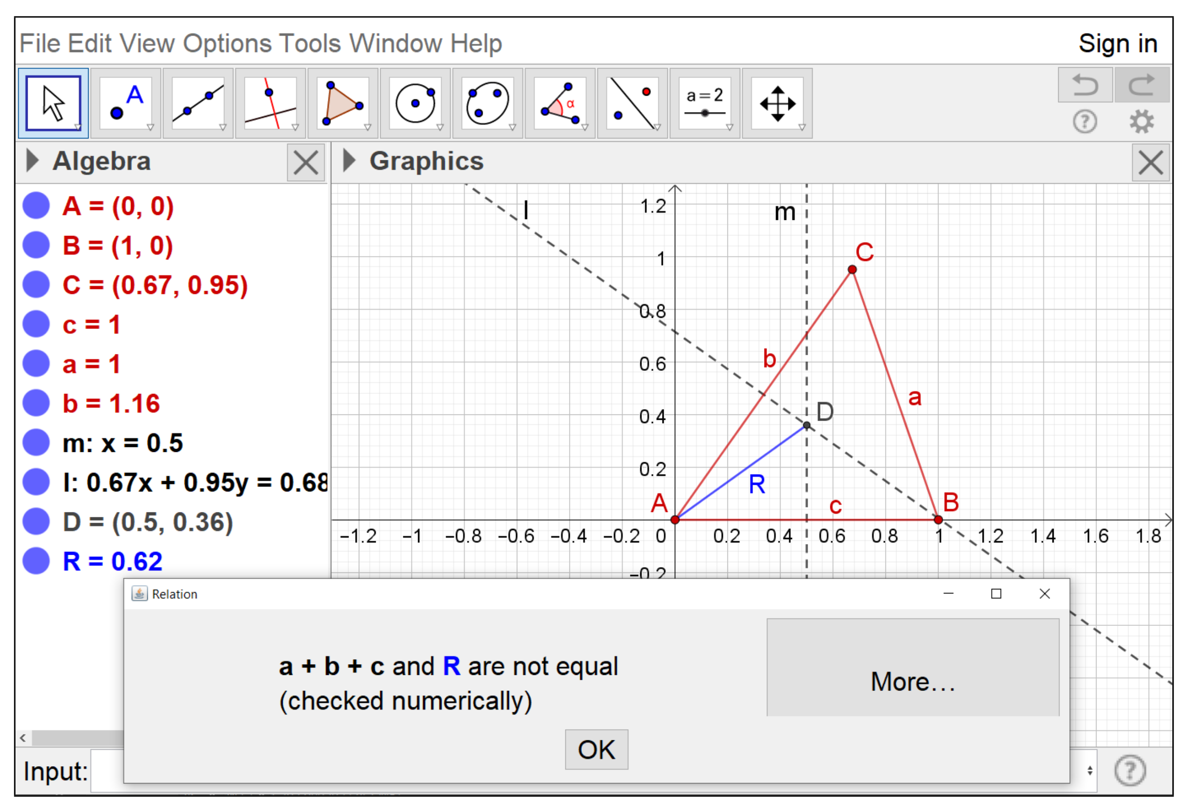Select the Angle tool
This screenshot has height=812, width=1190.
point(560,104)
